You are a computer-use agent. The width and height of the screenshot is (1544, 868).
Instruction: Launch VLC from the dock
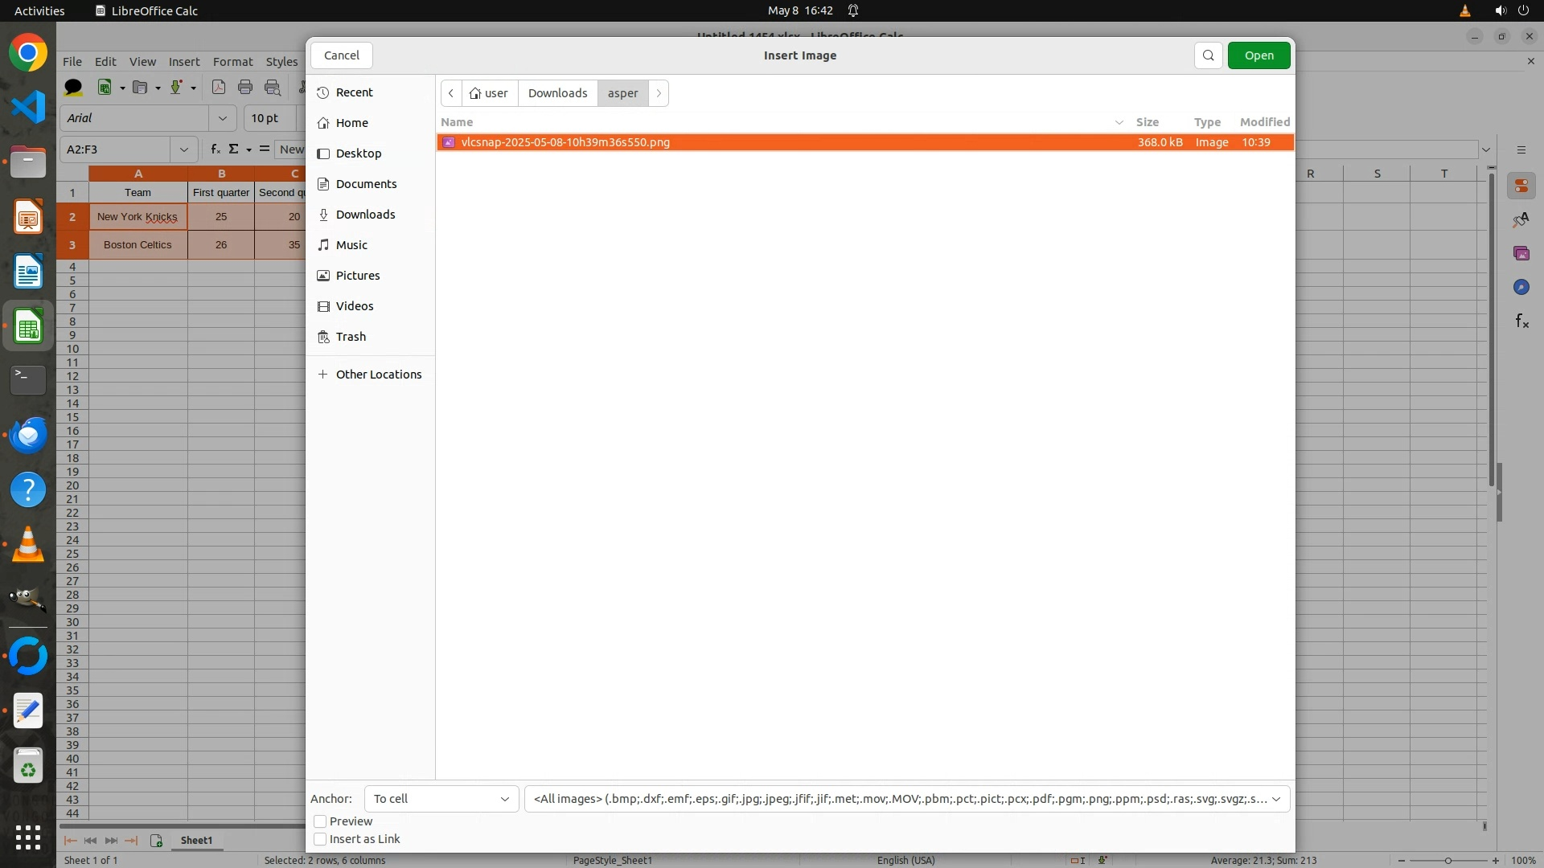28,546
